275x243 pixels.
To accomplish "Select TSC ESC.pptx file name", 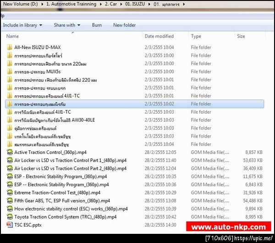I will pyautogui.click(x=28, y=225).
